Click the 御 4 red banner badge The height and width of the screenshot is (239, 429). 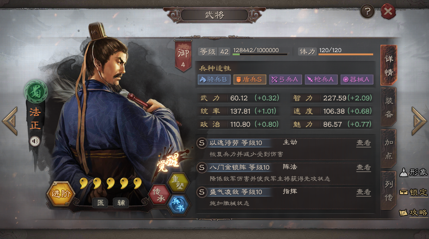point(183,56)
